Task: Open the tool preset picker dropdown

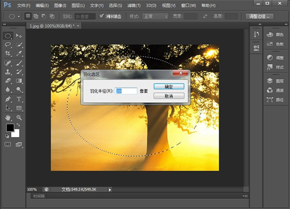Action: pos(19,16)
